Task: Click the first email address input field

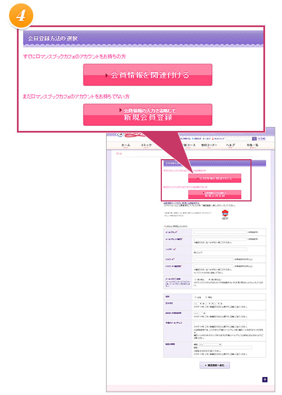Action: (x=221, y=232)
